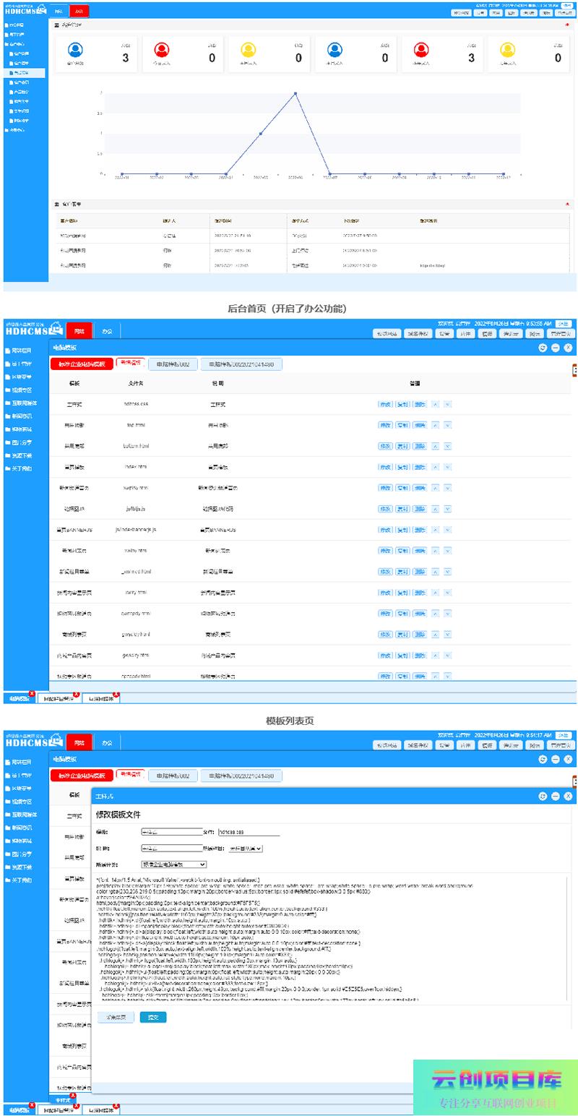Click the first red user avatar stat icon
Screen dimensions: 578x1116
(x=162, y=51)
